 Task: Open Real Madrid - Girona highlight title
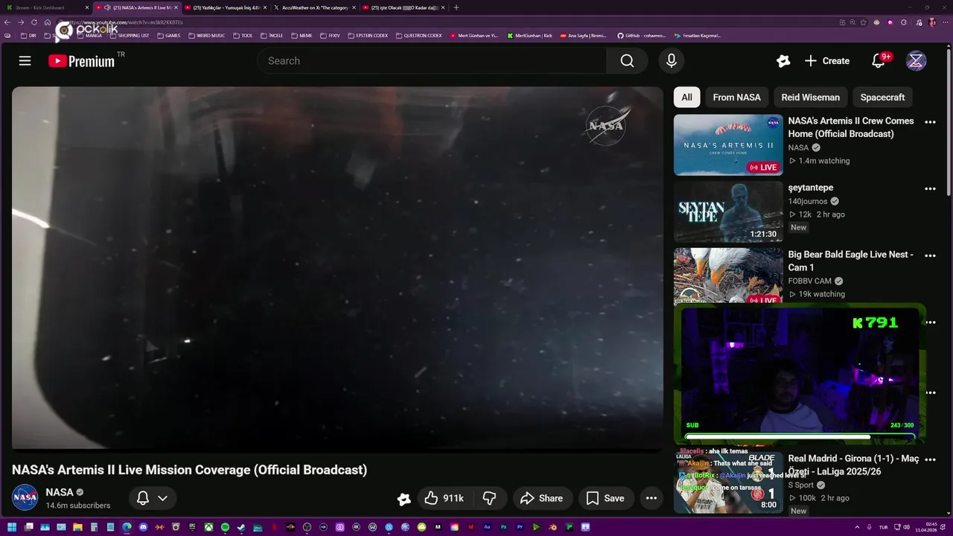tap(853, 465)
